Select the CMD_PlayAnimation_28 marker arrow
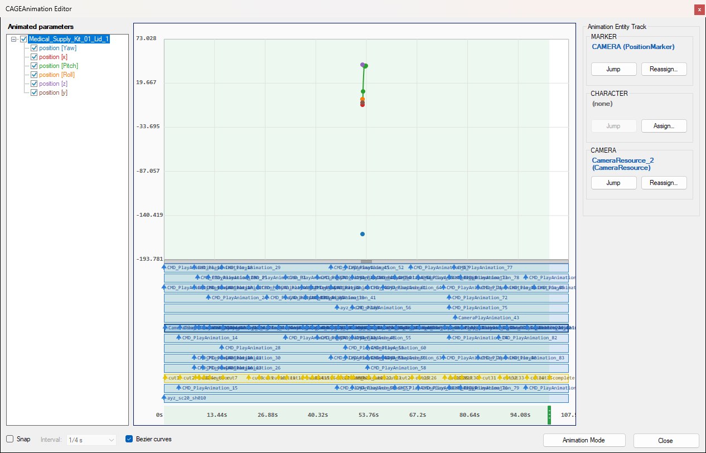This screenshot has width=706, height=453. (221, 348)
